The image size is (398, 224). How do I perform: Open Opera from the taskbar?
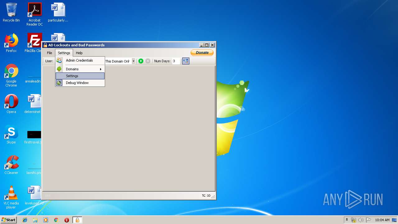click(67, 220)
